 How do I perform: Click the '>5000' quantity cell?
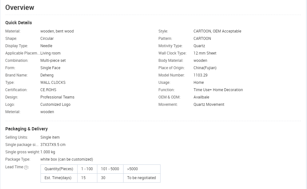click(142, 169)
